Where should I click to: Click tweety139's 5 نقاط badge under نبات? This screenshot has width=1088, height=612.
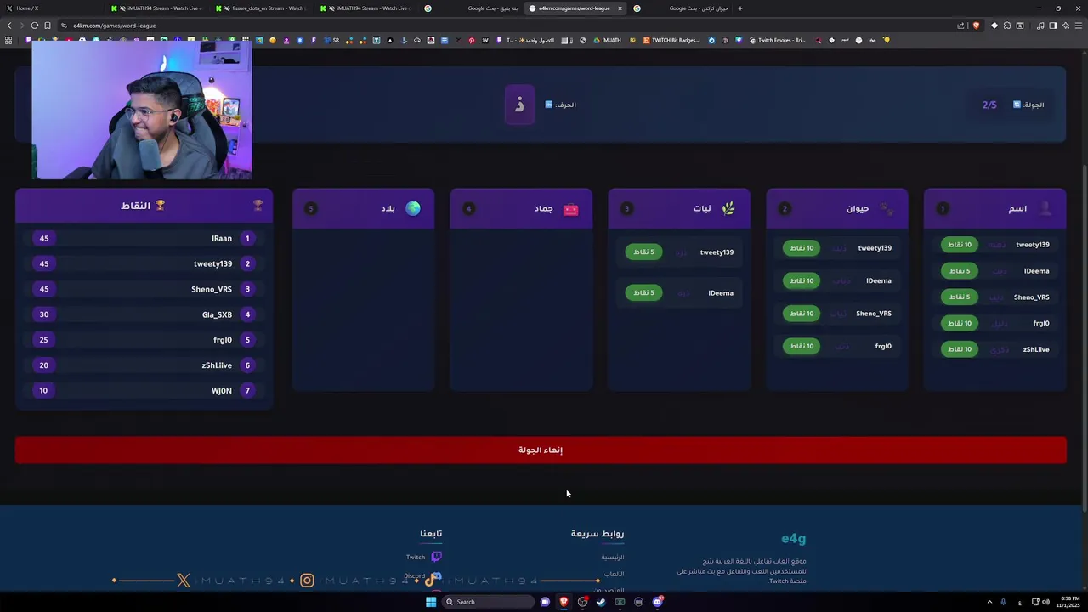tap(643, 252)
